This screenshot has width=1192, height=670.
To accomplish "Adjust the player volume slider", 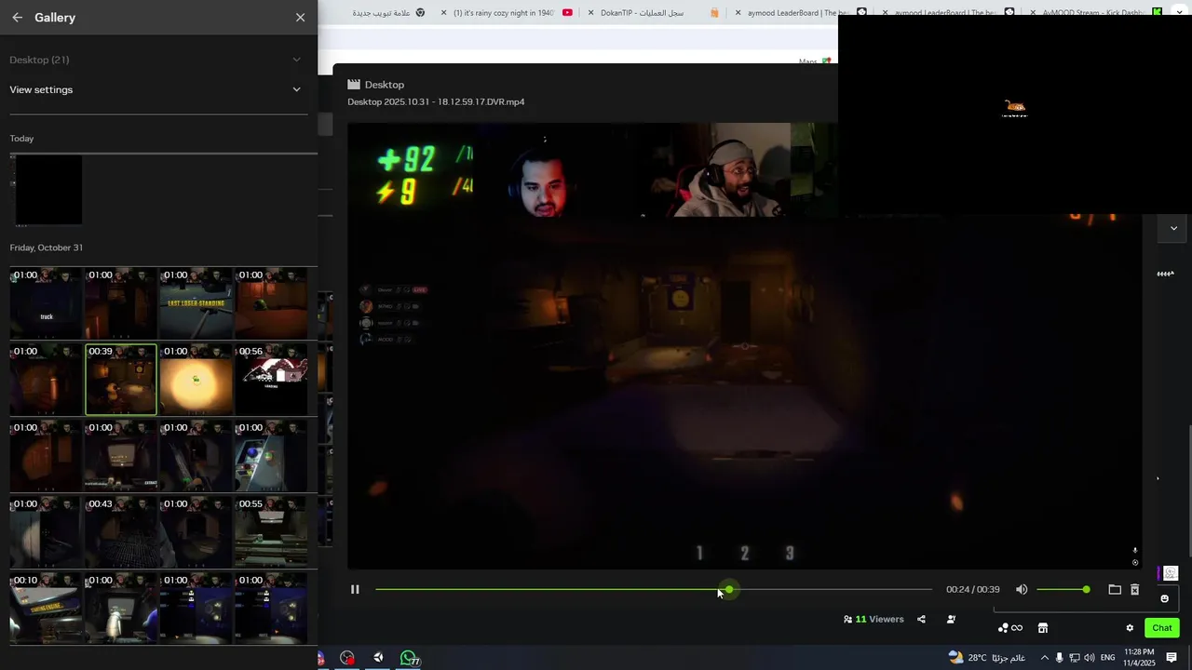I will pyautogui.click(x=1062, y=589).
